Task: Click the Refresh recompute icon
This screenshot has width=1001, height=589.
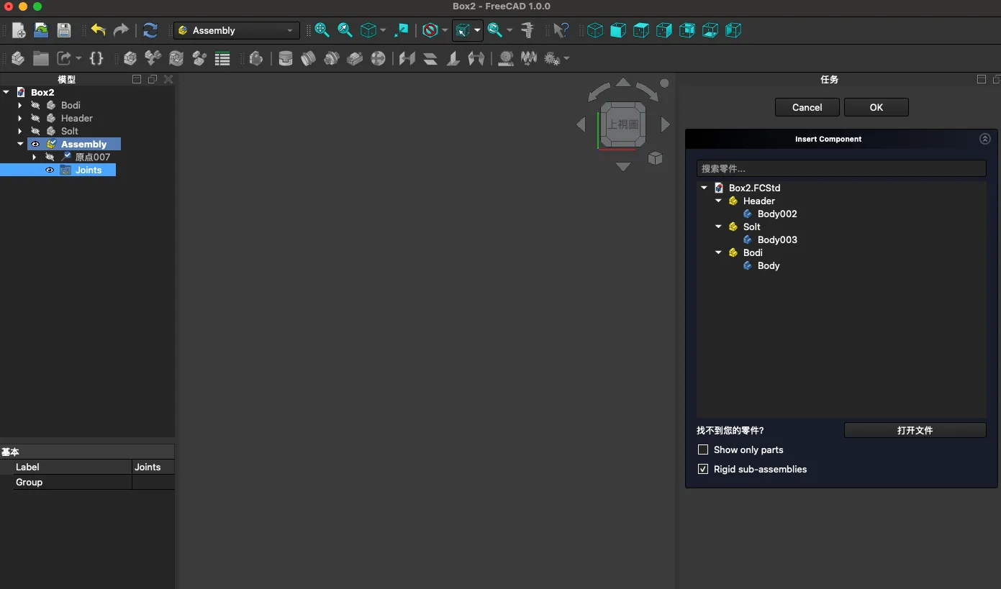Action: tap(150, 30)
